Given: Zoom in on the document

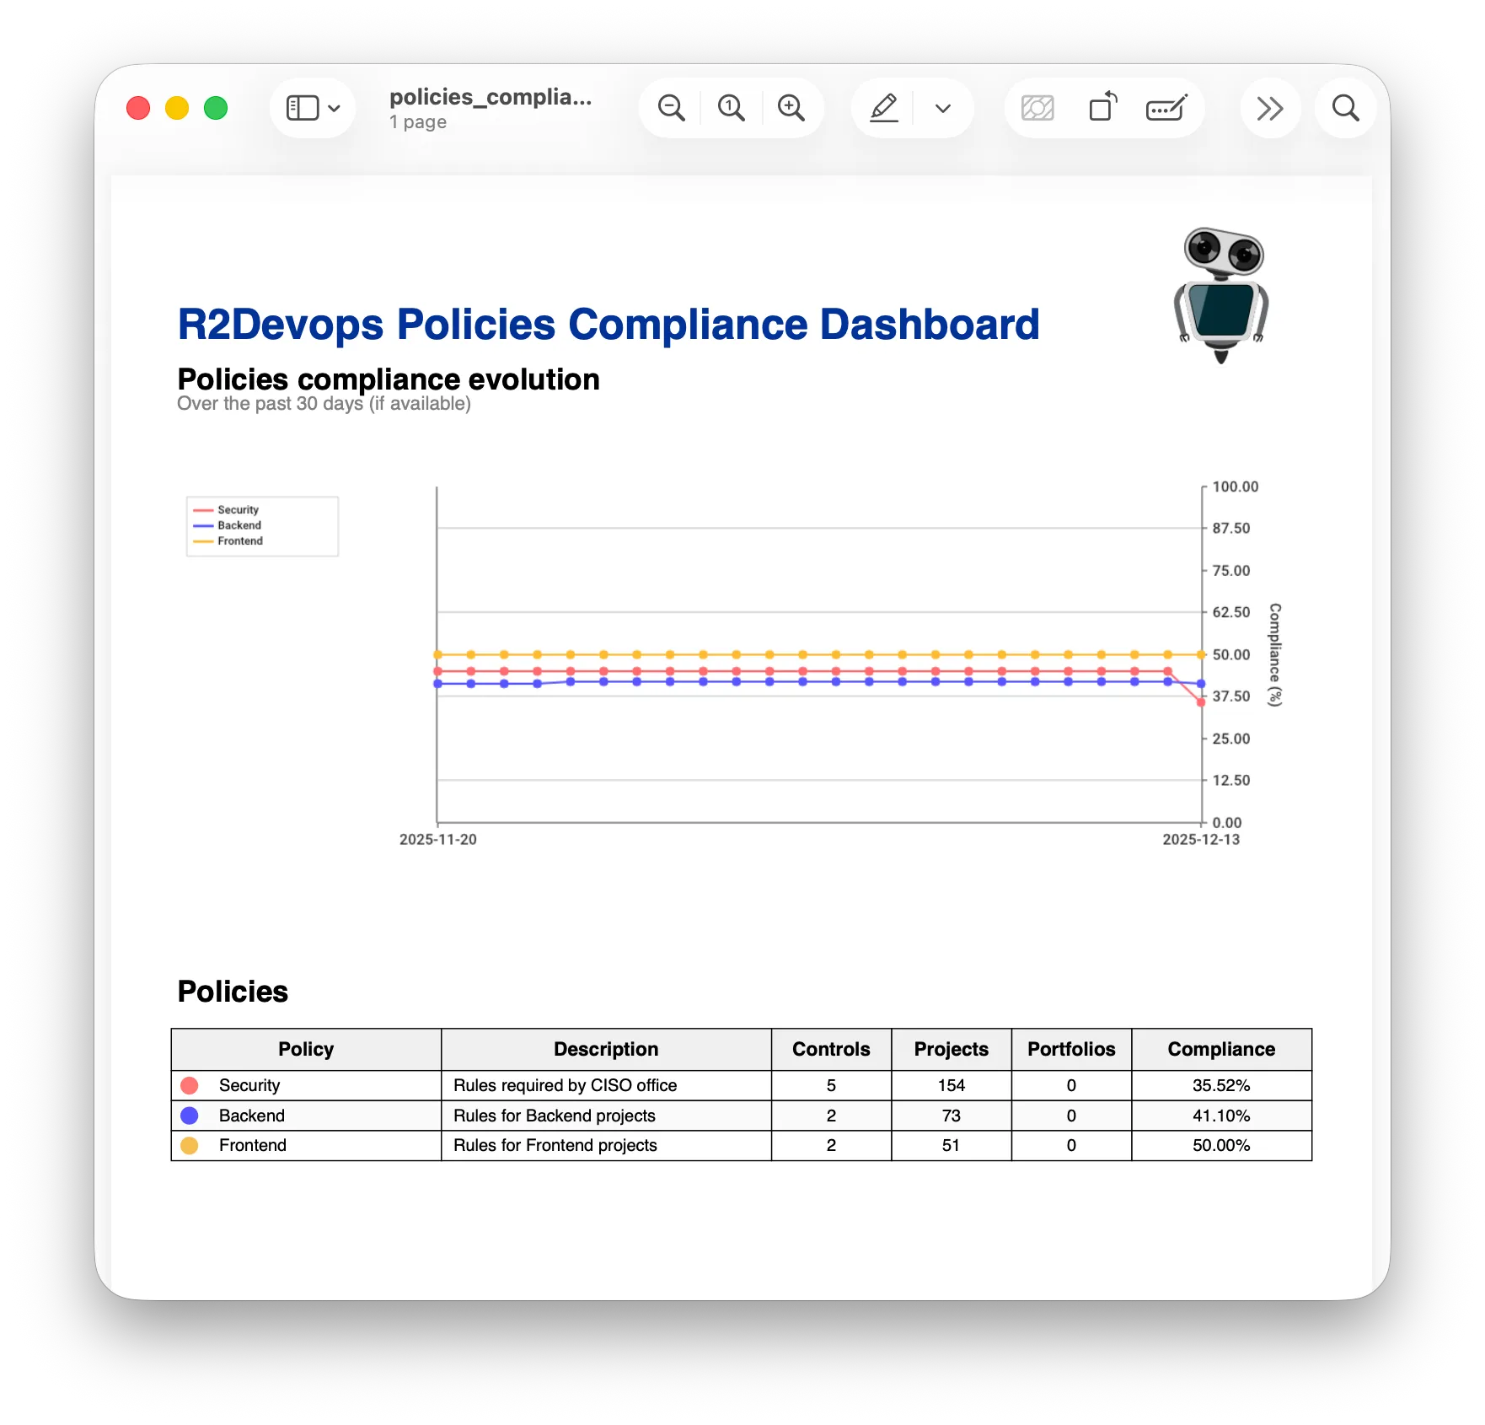Looking at the screenshot, I should pos(791,107).
